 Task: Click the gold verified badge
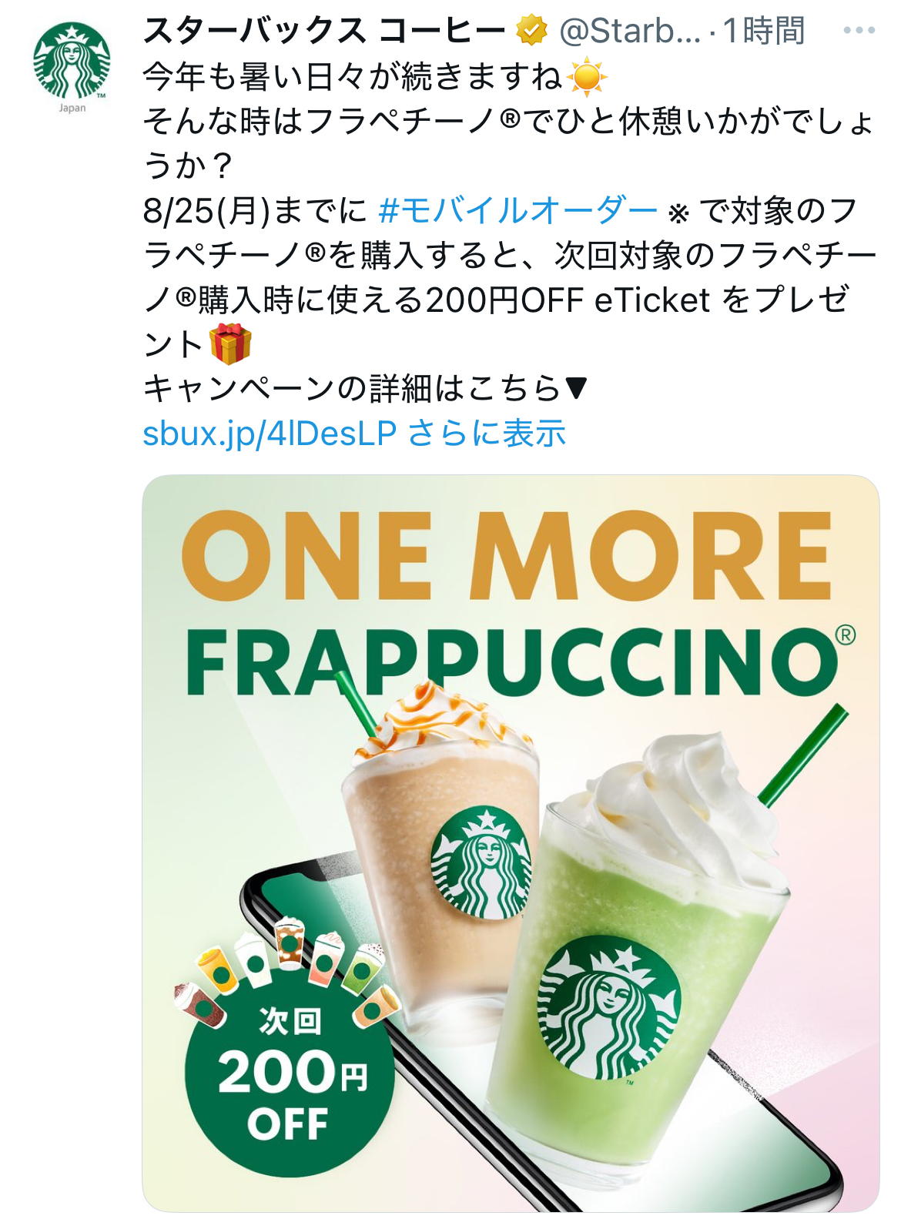531,32
